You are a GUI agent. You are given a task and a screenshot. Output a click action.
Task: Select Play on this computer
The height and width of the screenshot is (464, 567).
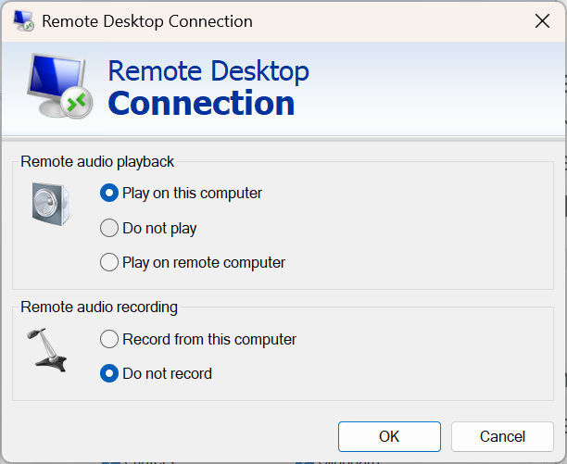[x=109, y=194]
